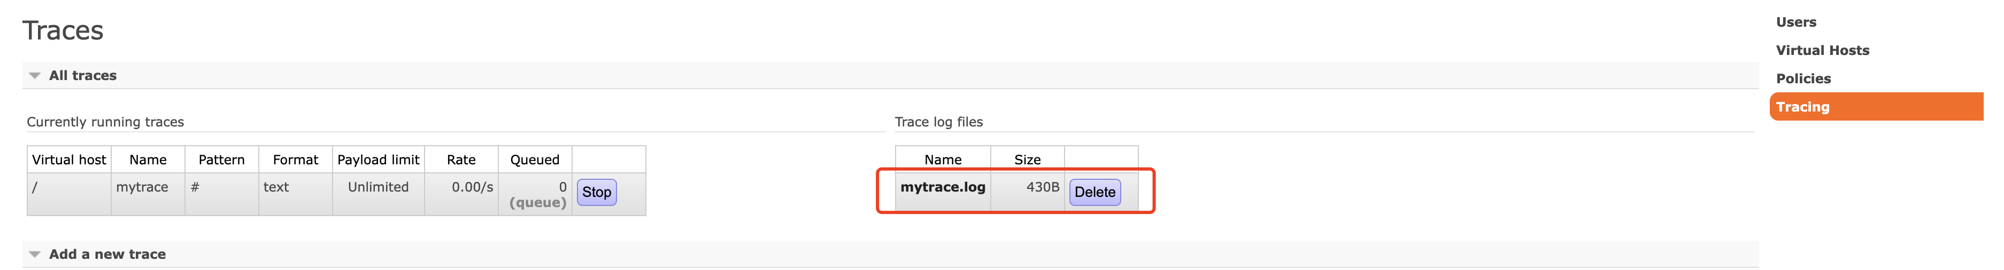Navigate to the Policies page
This screenshot has height=270, width=2004.
1802,78
